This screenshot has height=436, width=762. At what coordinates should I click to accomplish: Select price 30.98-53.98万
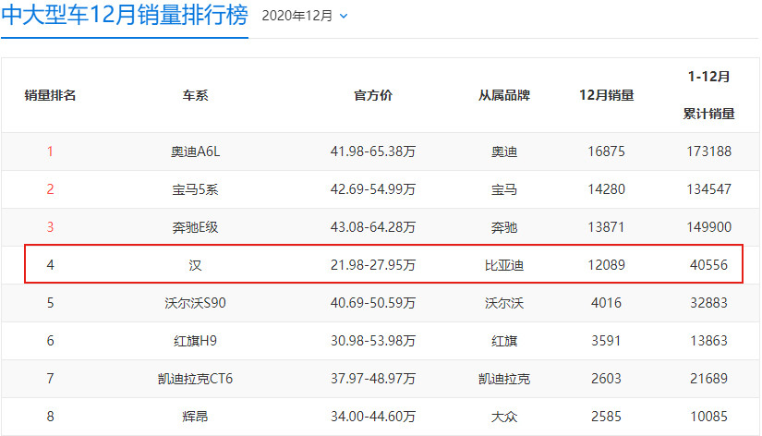(x=373, y=341)
